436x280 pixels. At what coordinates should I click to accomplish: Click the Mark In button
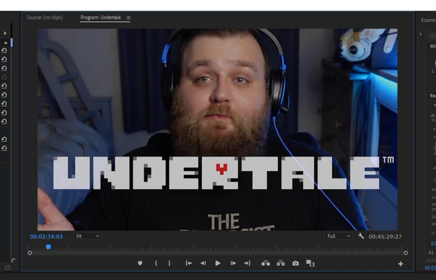click(x=156, y=263)
